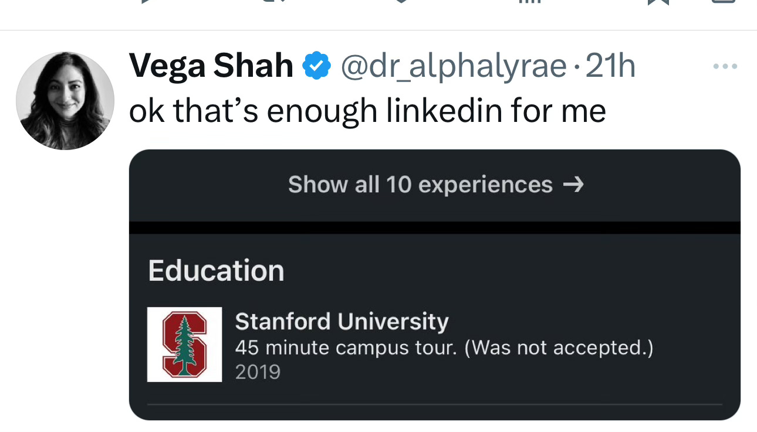Click the Stanford tree logo
This screenshot has width=757, height=432.
coord(184,345)
